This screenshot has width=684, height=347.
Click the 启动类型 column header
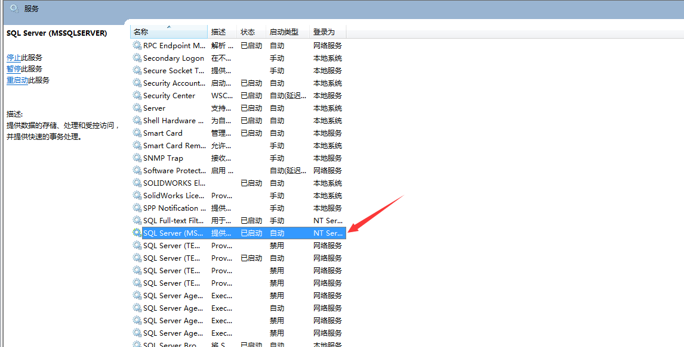[x=288, y=32]
